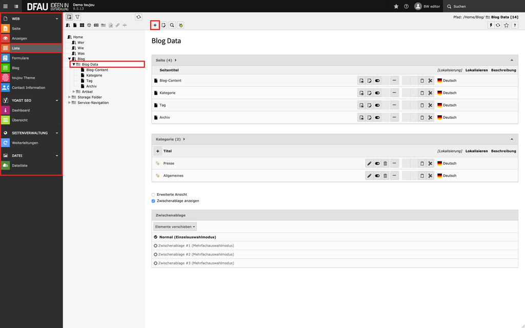The height and width of the screenshot is (328, 525).
Task: Enable the Erweiterte Ansicht checkbox
Action: point(153,195)
